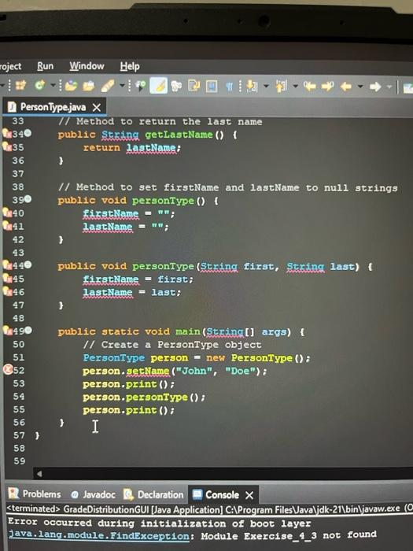413x551 pixels.
Task: Click the Next Annotation down-arrow icon
Action: 252,86
